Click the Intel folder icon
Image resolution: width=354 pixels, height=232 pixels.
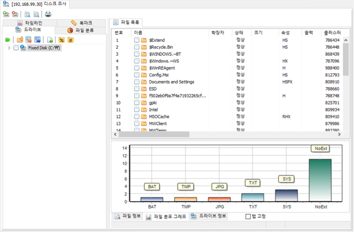click(144, 109)
